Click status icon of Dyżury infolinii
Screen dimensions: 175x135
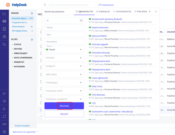pyautogui.click(x=90, y=36)
